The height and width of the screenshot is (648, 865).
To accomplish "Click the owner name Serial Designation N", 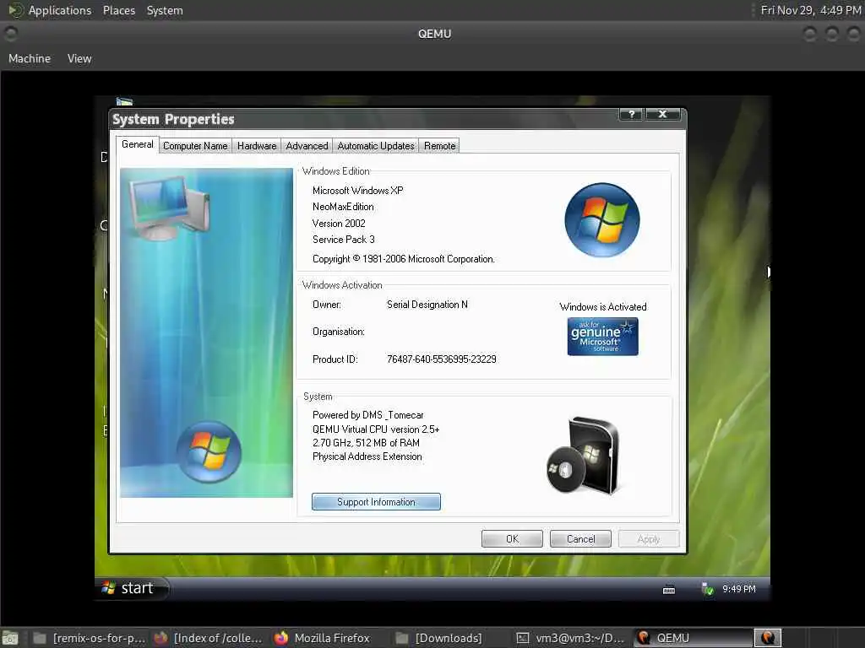I will point(427,305).
